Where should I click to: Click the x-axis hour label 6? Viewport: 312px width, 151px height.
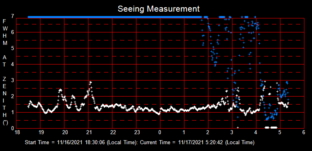[304, 133]
